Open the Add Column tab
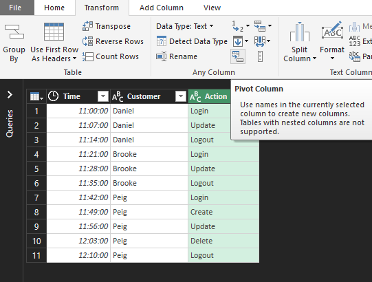Screen dimensions: 372x282 click(162, 8)
